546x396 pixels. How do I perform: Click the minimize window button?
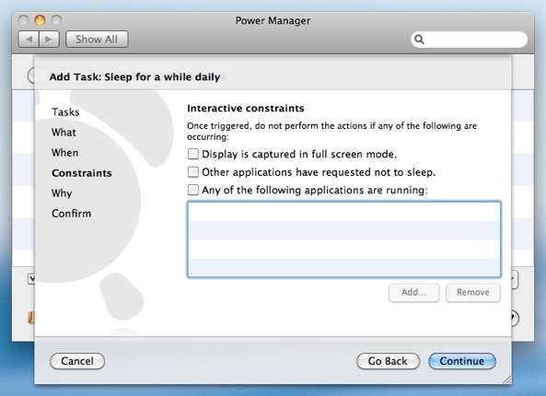[x=40, y=20]
